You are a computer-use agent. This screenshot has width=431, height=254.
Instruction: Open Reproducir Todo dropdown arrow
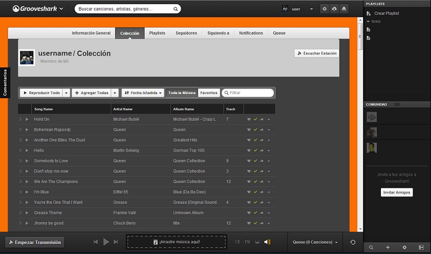click(x=66, y=93)
